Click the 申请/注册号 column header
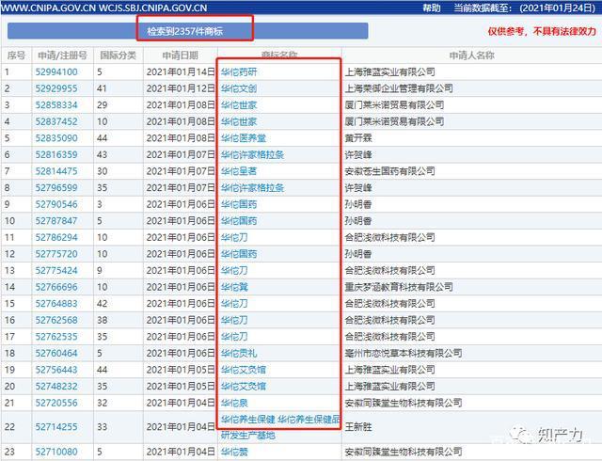The image size is (602, 461). 63,56
